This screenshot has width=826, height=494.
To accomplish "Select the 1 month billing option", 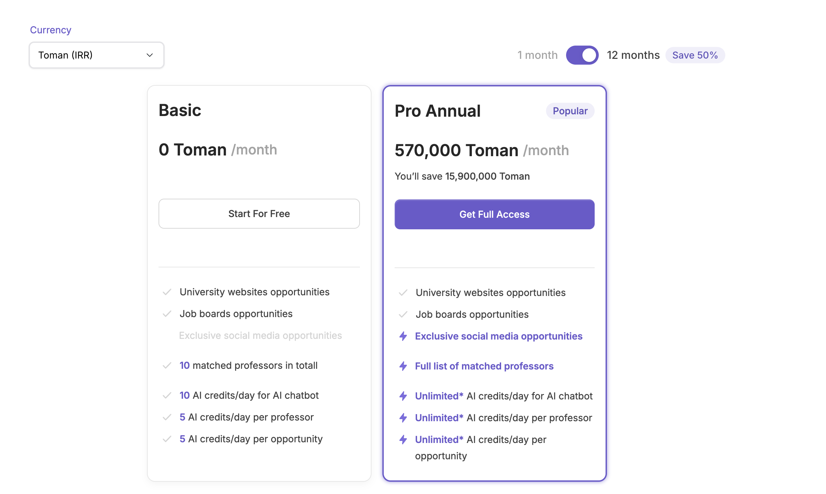I will (538, 55).
